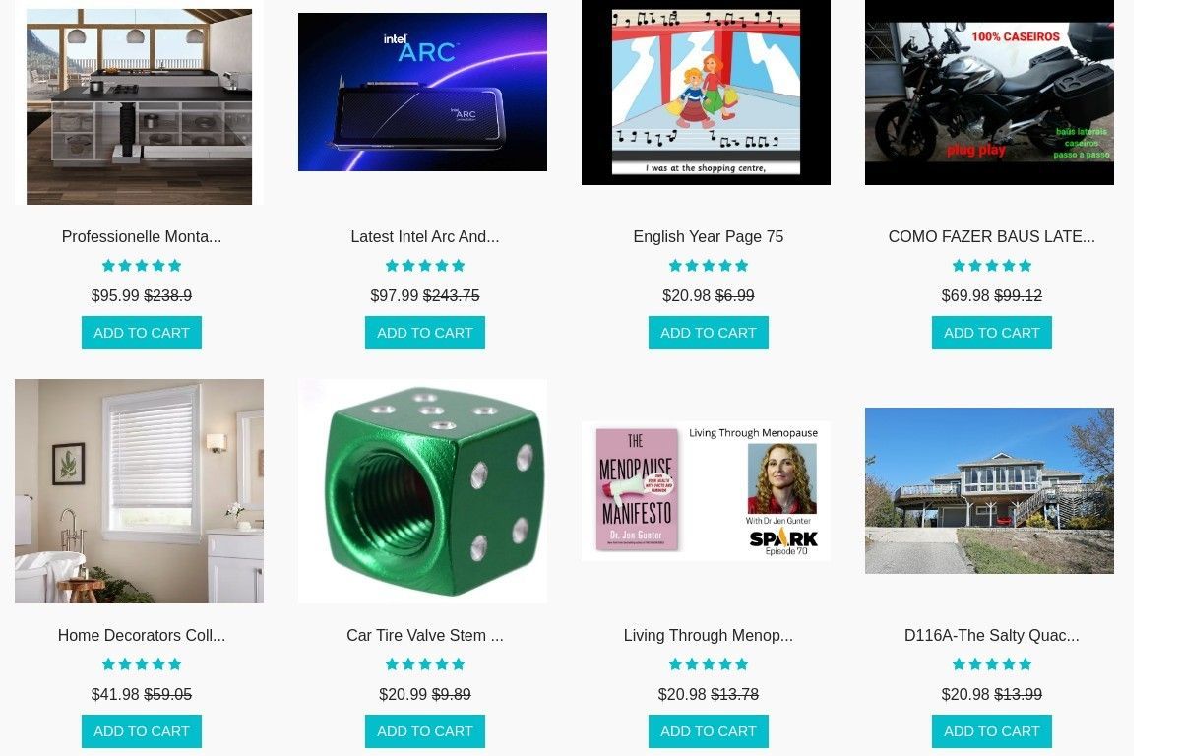
Task: Click star rating under Professionelle Monta...
Action: click(x=142, y=266)
